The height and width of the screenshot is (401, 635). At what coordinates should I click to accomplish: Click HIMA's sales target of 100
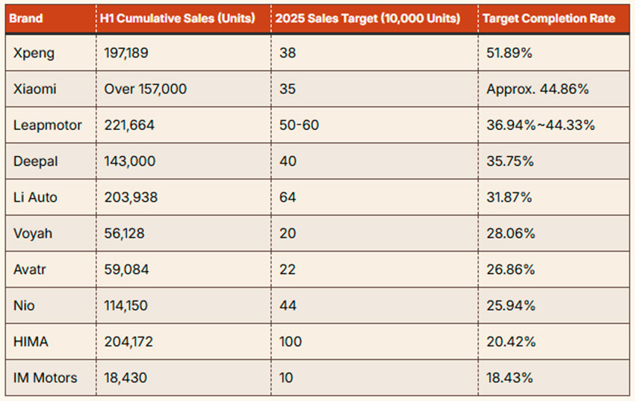coord(290,341)
